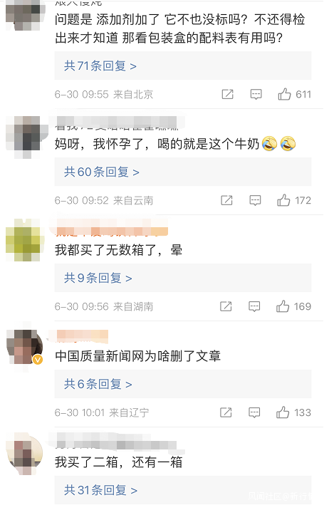324x510 pixels.
Task: Share the comment from 湖南
Action: pyautogui.click(x=226, y=306)
